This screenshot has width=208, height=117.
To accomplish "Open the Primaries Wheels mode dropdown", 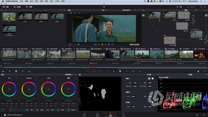I will pyautogui.click(x=69, y=75).
